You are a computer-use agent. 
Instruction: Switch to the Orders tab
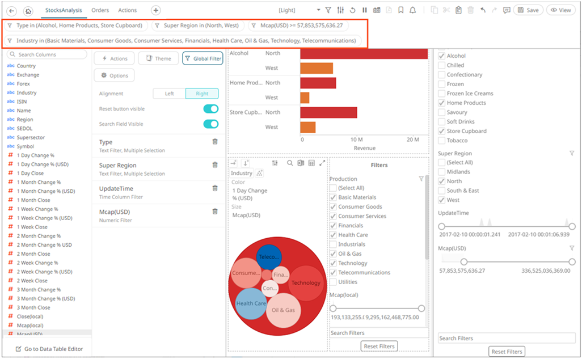(100, 10)
